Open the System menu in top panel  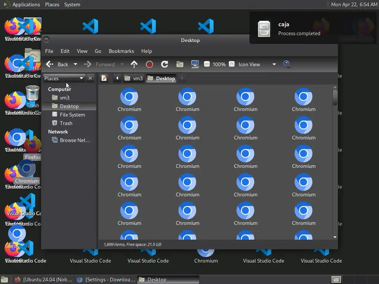(x=72, y=4)
